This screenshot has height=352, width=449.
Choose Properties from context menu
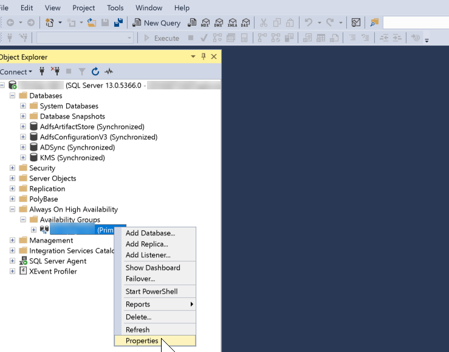point(155,341)
